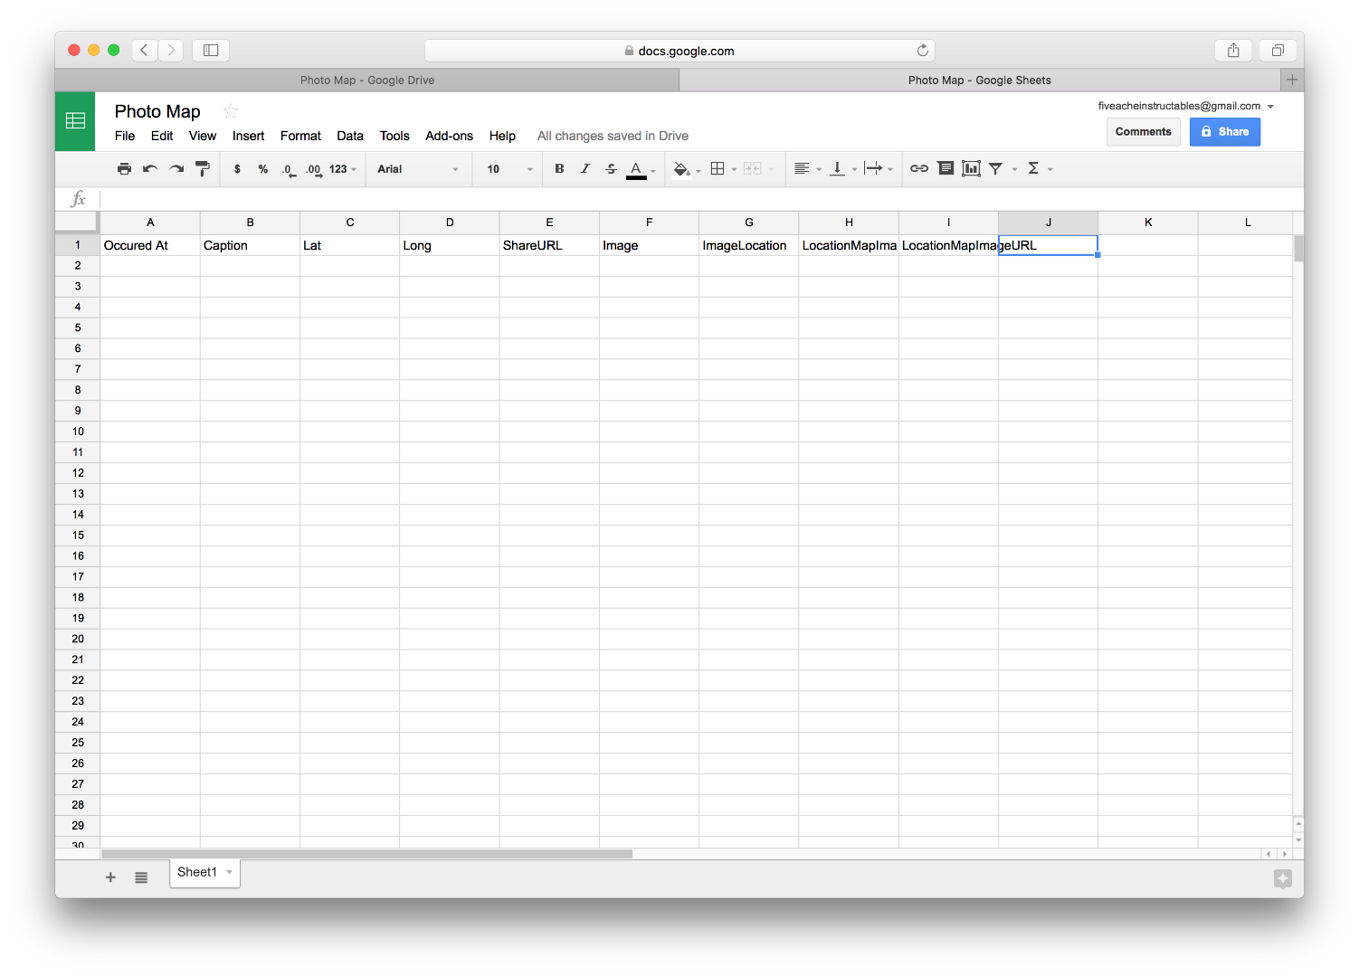The width and height of the screenshot is (1359, 977).
Task: Click the Share button
Action: point(1224,132)
